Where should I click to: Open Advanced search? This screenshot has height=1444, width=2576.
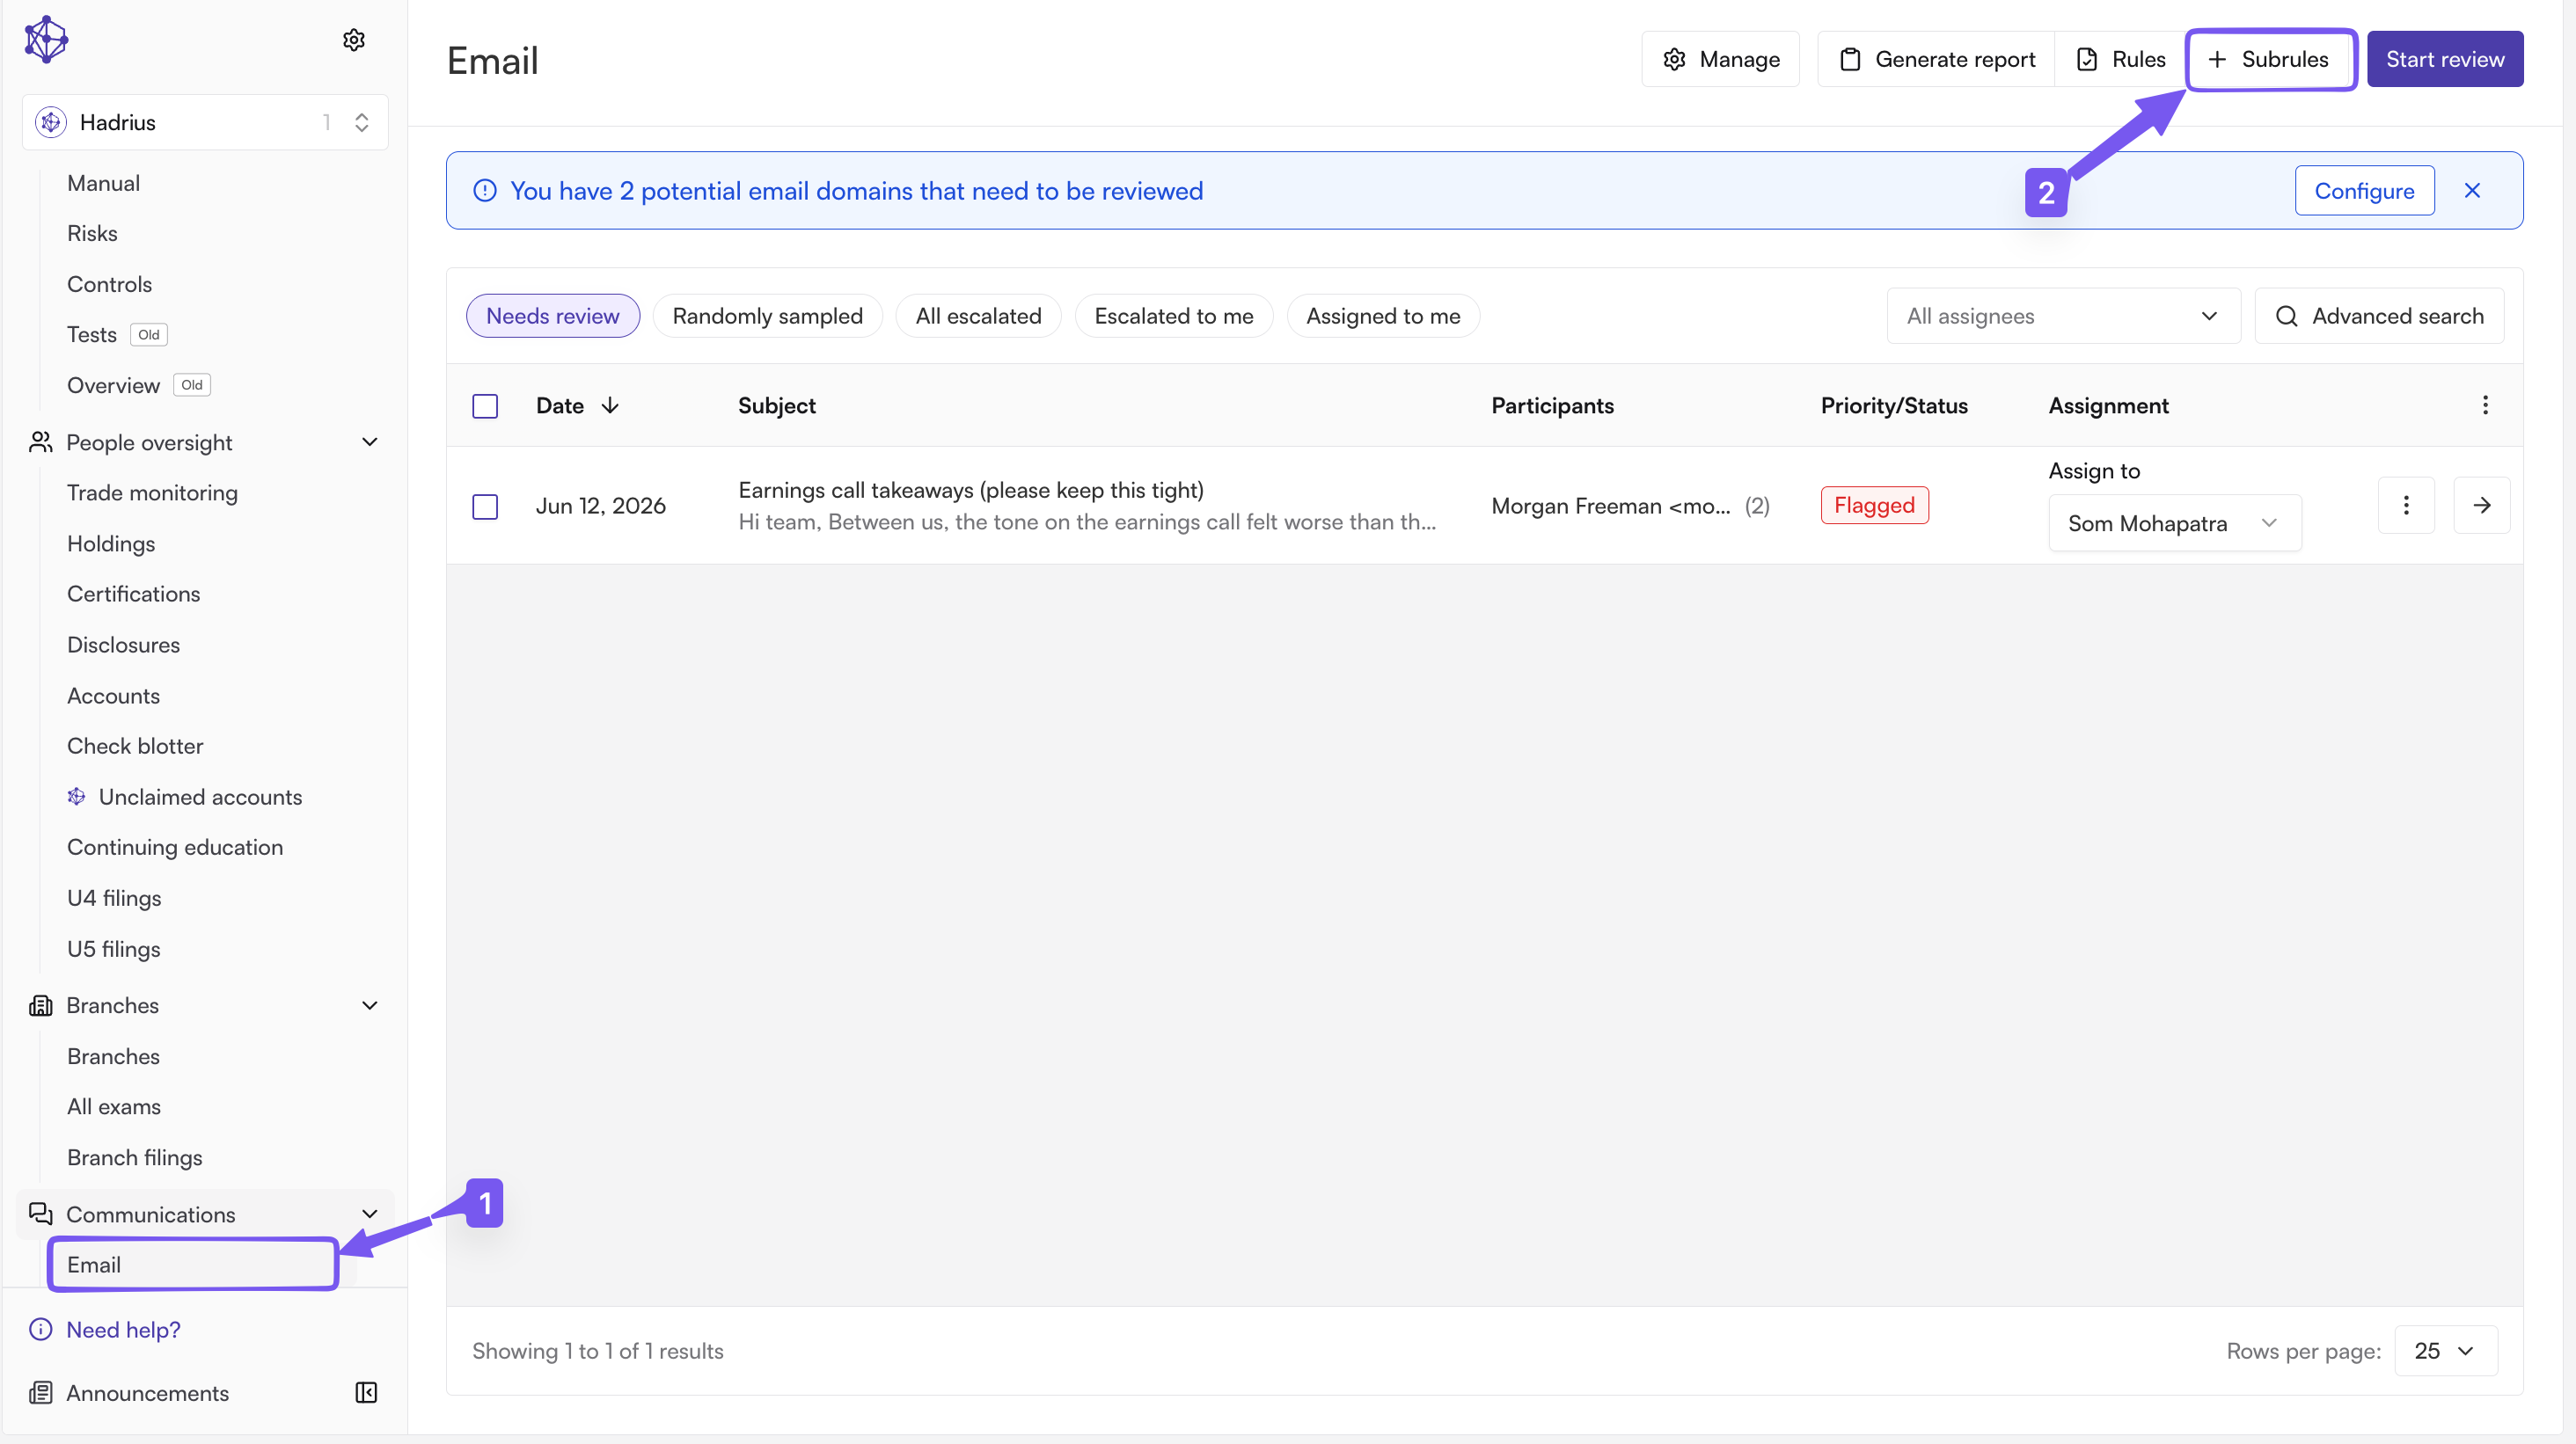point(2379,316)
